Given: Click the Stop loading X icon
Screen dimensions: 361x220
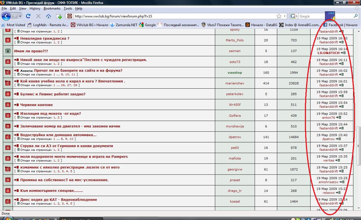Looking at the screenshot, I should pyautogui.click(x=38, y=16).
